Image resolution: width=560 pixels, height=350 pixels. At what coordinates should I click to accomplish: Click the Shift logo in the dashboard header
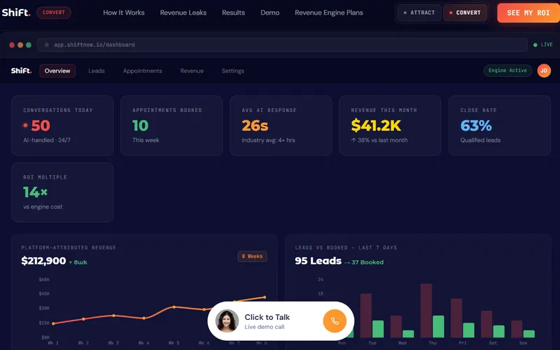(21, 71)
